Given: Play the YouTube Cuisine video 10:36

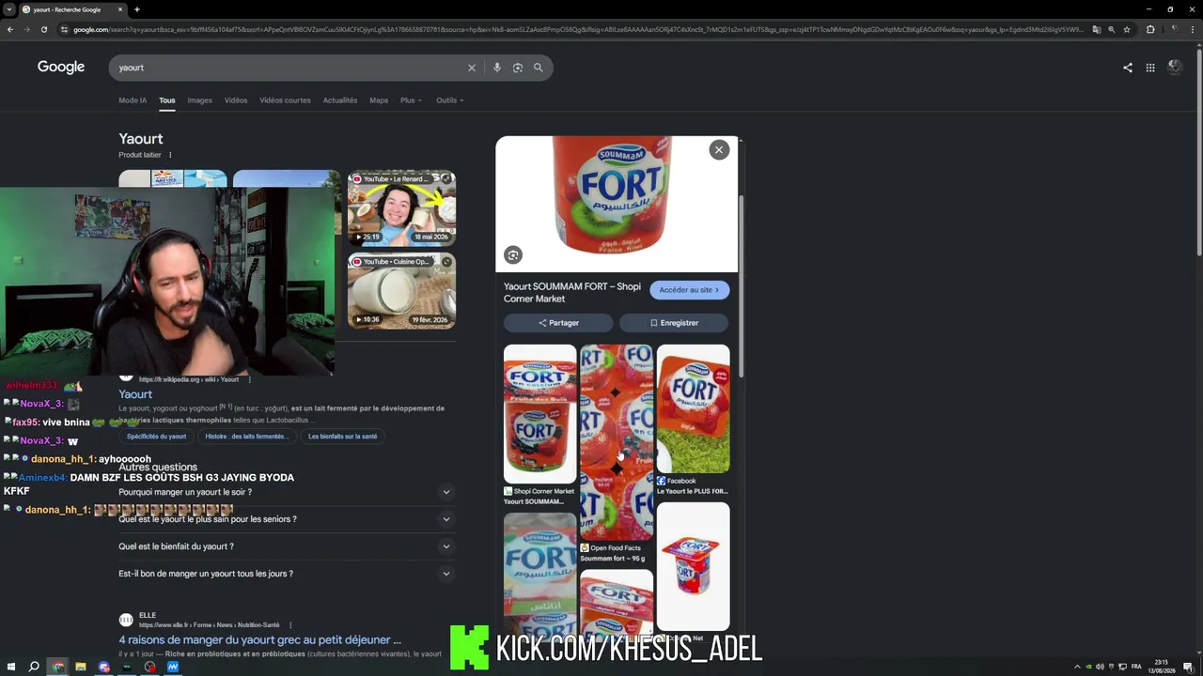Looking at the screenshot, I should pyautogui.click(x=401, y=290).
